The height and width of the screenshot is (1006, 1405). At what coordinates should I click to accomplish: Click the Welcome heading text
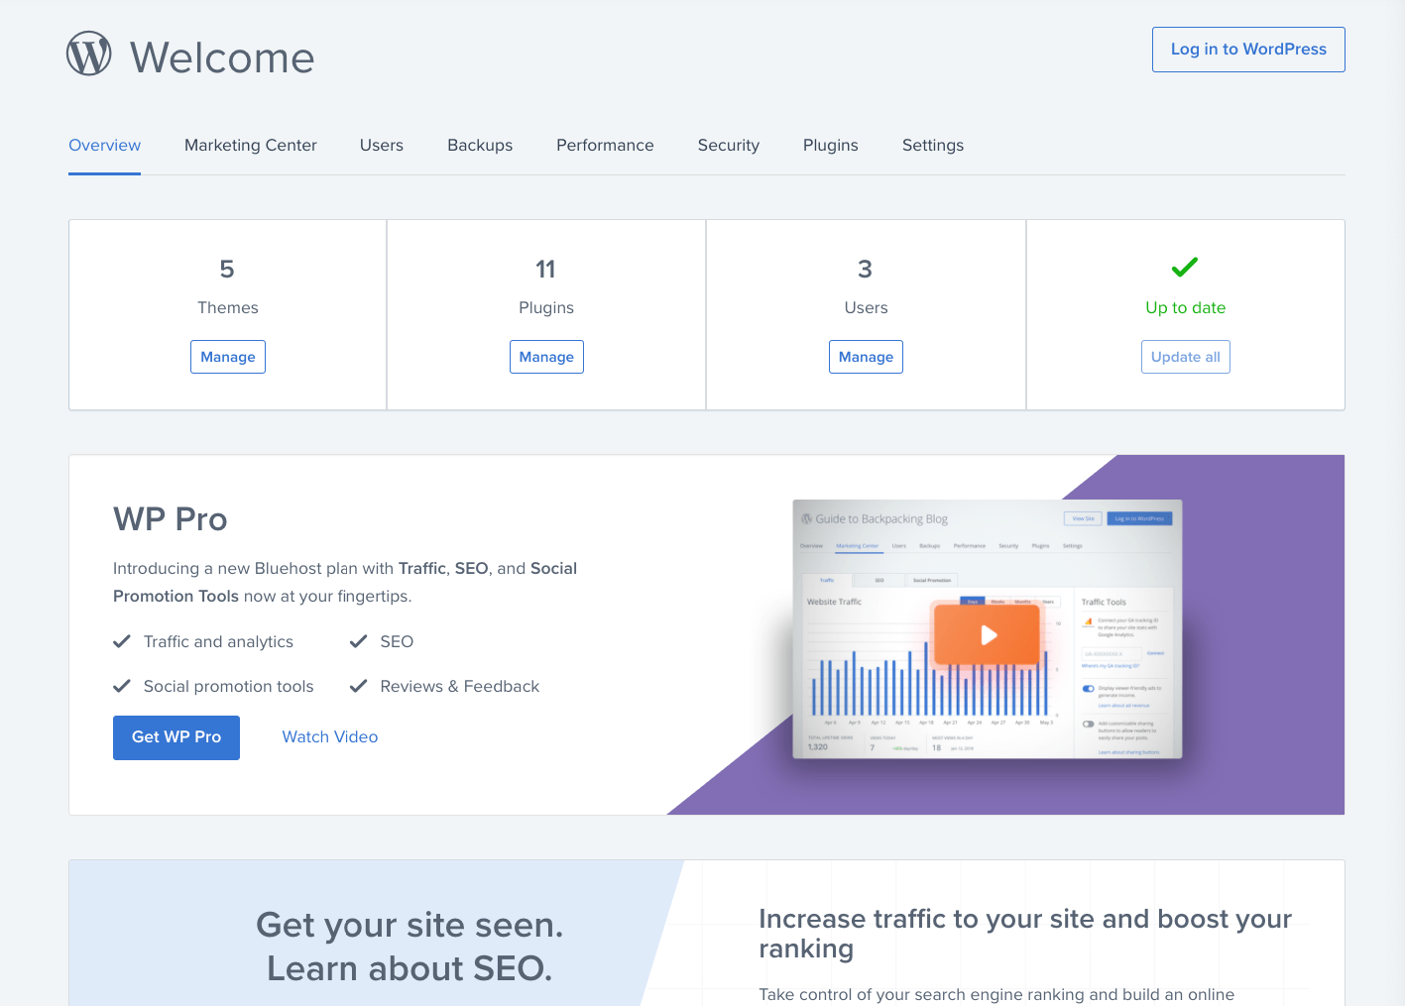pos(222,57)
